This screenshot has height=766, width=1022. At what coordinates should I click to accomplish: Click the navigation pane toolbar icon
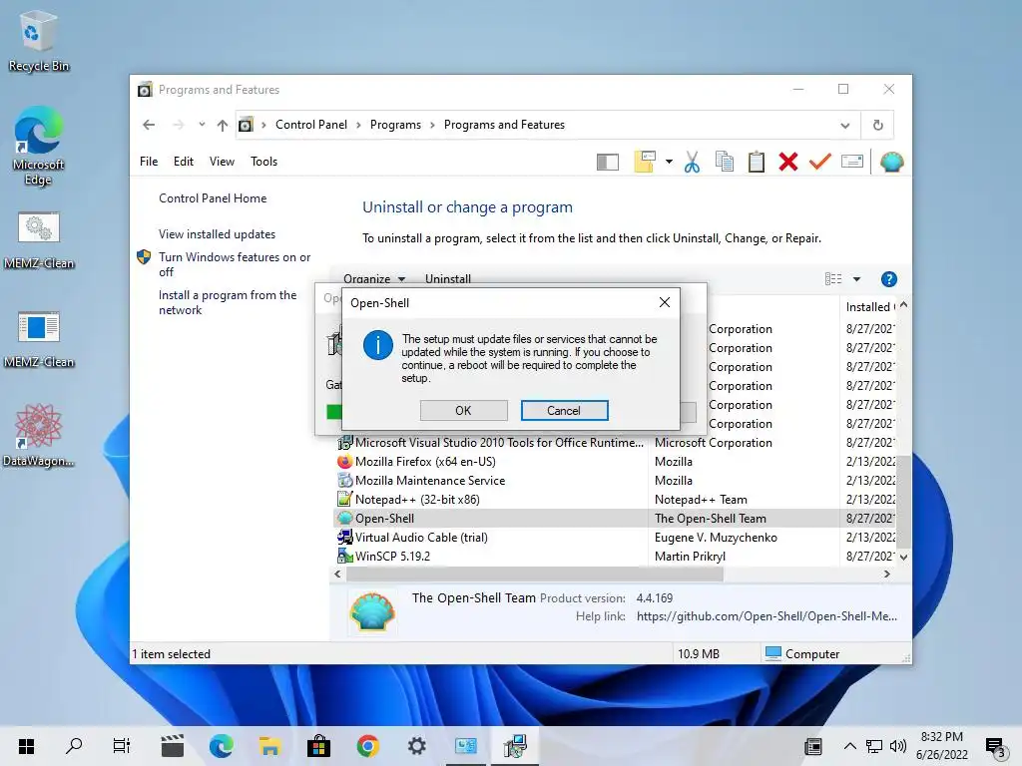coord(608,162)
